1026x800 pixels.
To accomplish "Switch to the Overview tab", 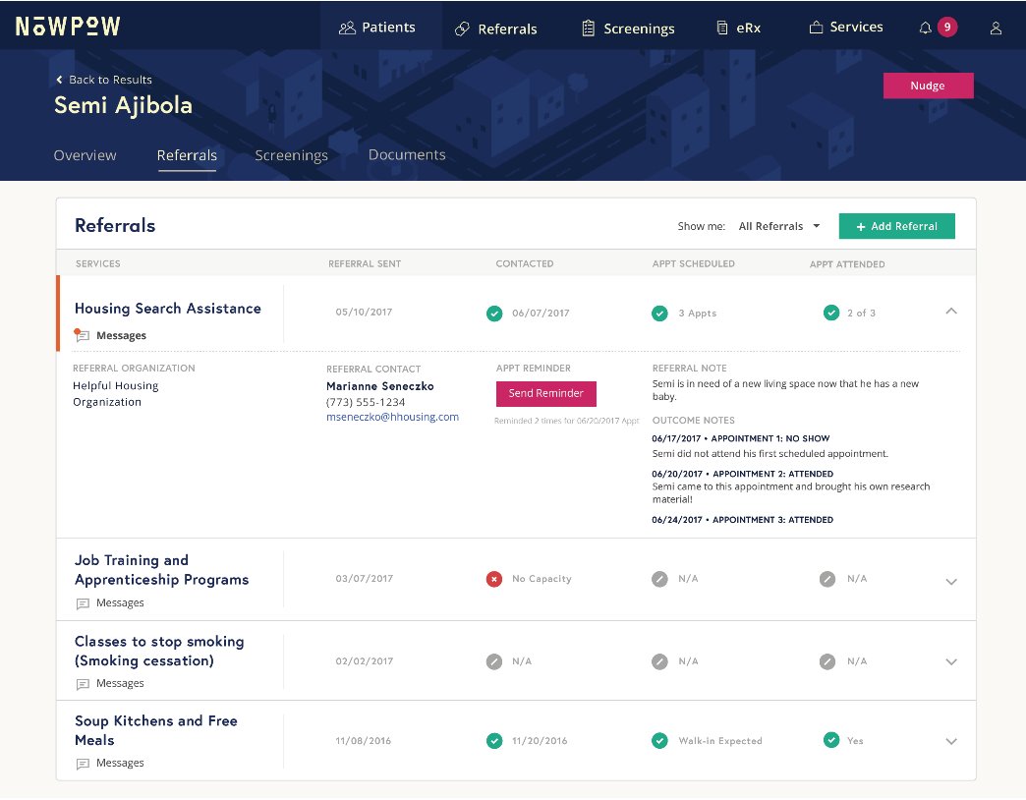I will pos(85,155).
